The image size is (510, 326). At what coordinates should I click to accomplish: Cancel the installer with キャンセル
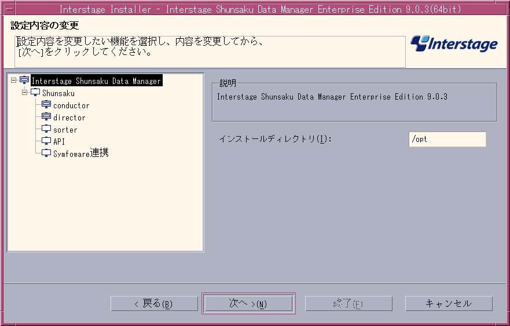click(449, 303)
